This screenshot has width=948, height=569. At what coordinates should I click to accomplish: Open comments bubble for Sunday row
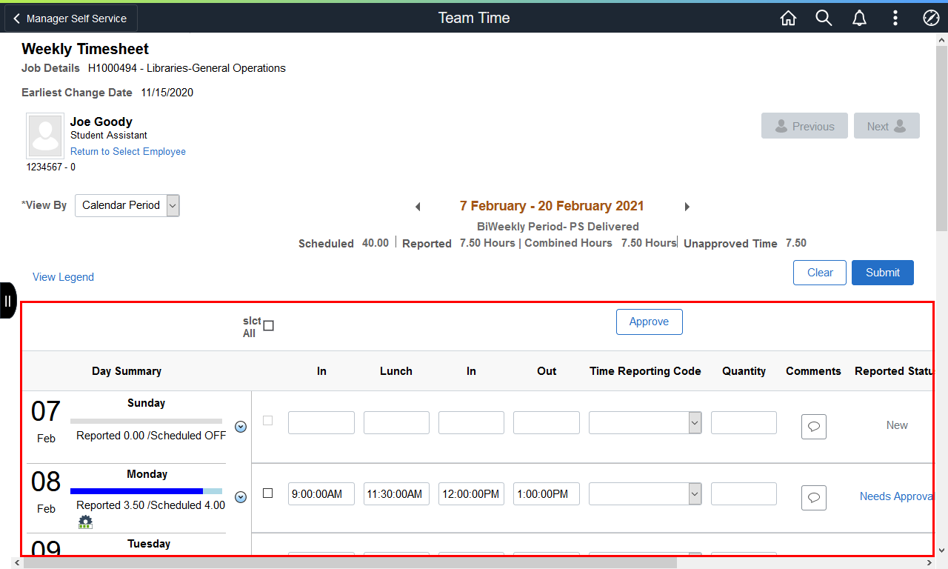pos(814,427)
